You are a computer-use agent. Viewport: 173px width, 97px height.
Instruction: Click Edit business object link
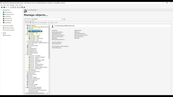click(x=58, y=32)
